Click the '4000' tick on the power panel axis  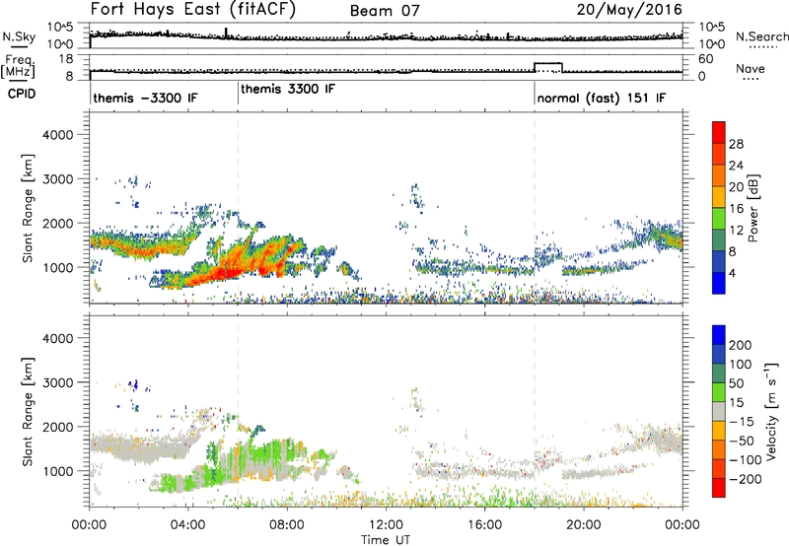click(x=58, y=135)
